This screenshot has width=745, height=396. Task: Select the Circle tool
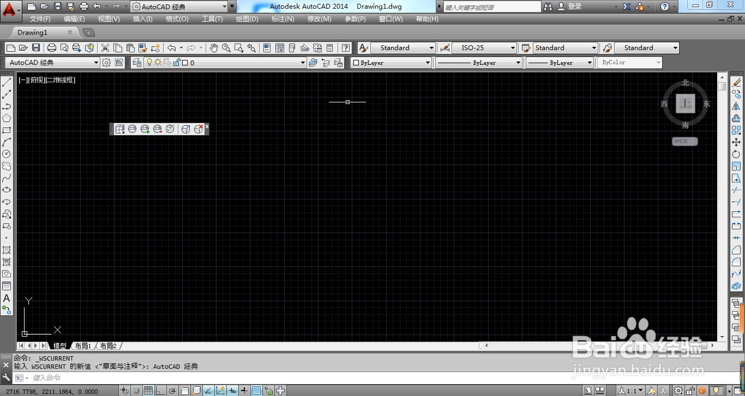click(7, 154)
